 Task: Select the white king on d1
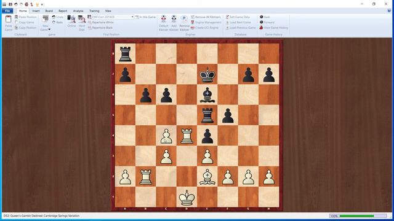(187, 198)
